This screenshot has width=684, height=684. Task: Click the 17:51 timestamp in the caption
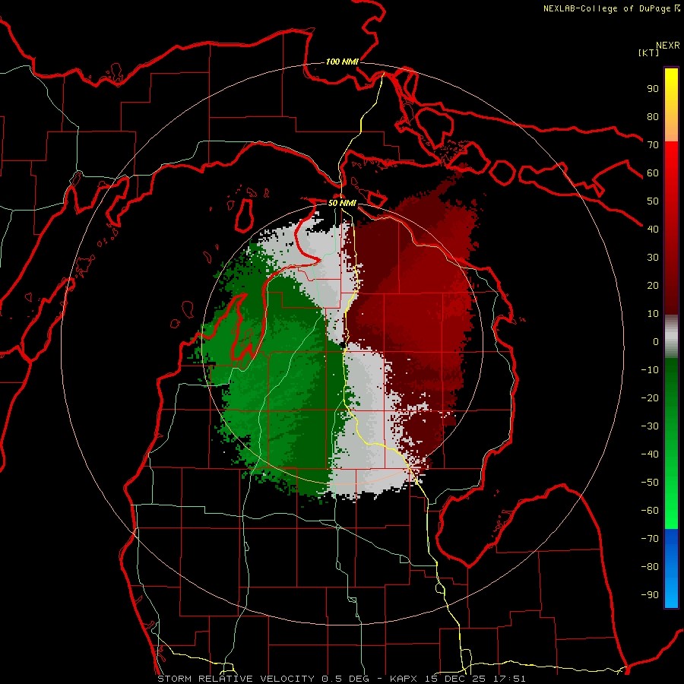(x=509, y=679)
